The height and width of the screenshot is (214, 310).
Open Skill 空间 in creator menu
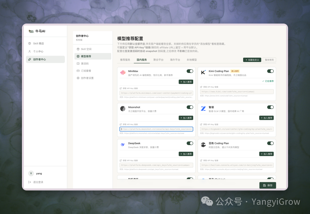[93, 49]
